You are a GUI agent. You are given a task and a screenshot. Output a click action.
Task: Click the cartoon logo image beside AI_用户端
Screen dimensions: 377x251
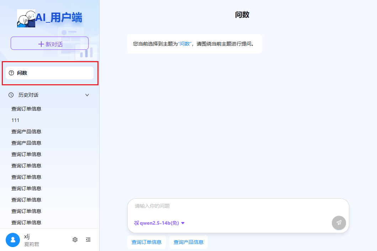point(26,18)
